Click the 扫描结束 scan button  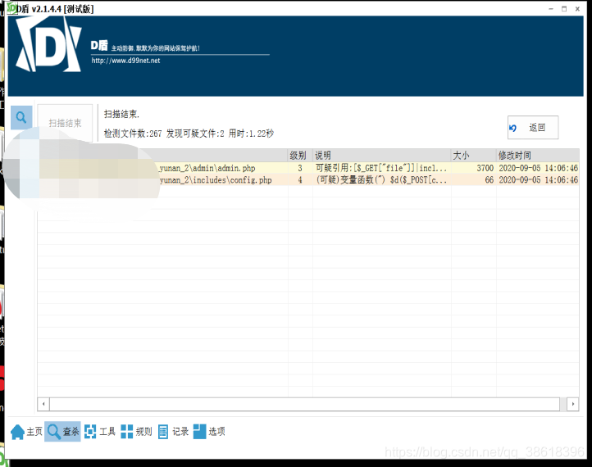click(x=65, y=123)
